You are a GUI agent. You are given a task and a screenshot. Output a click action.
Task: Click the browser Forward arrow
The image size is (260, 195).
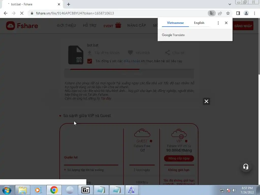point(14,13)
